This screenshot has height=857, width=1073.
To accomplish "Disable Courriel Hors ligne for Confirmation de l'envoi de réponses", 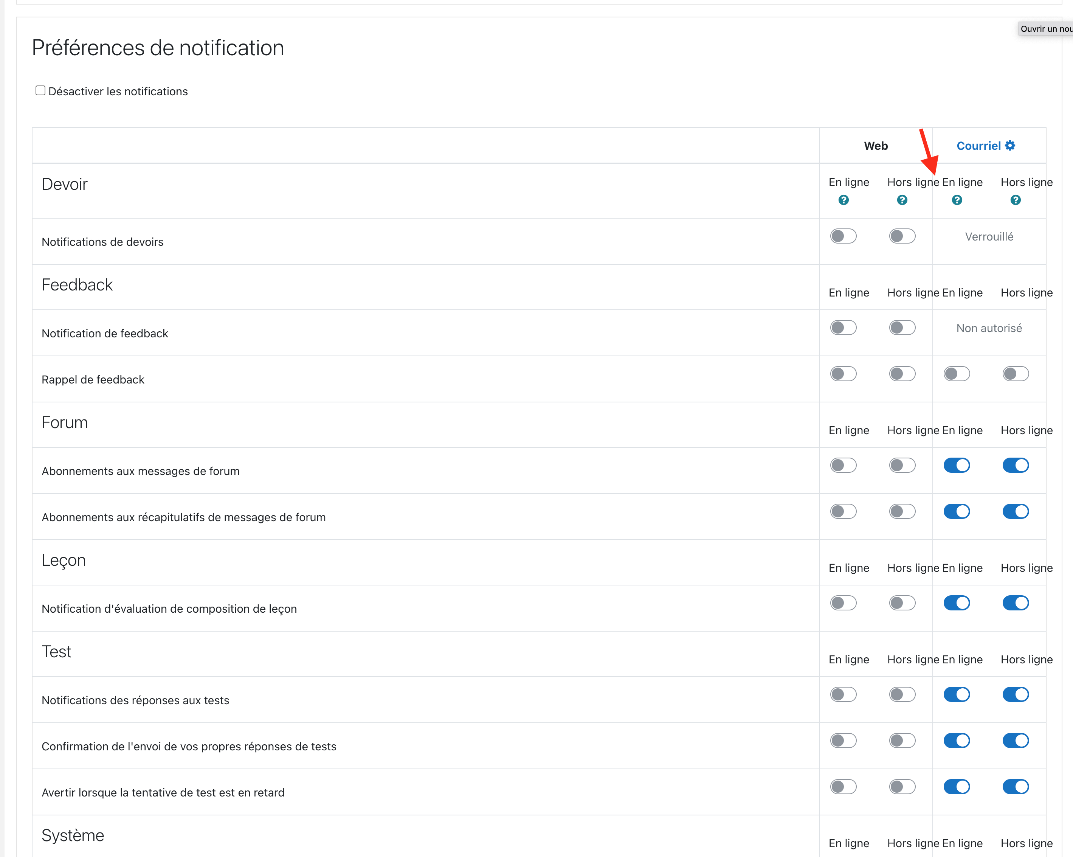I will point(1016,741).
